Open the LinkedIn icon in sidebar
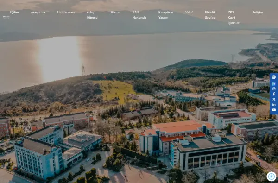The image size is (278, 183). (x=274, y=104)
